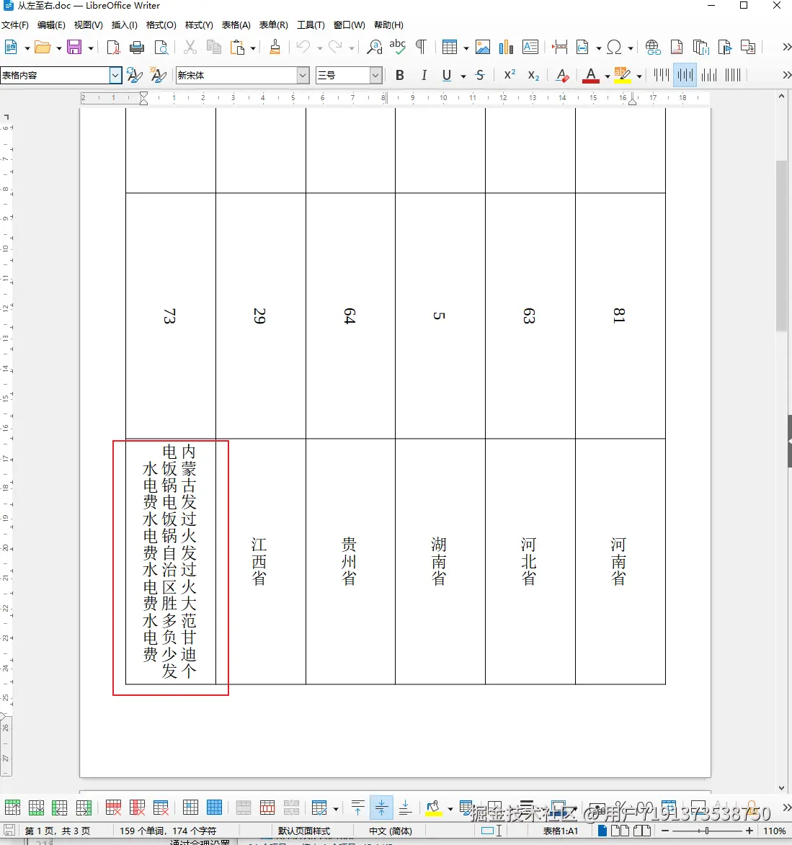
Task: Expand the font size dropdown
Action: (375, 76)
